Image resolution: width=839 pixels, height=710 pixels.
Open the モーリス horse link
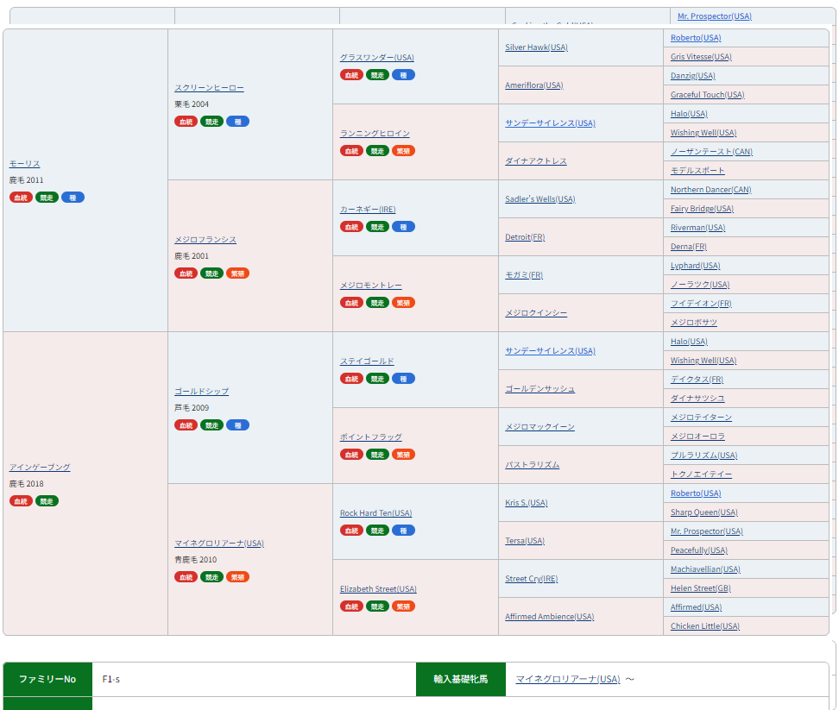pyautogui.click(x=24, y=164)
